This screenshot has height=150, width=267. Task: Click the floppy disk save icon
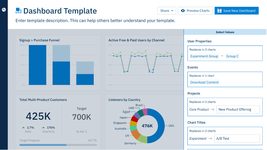tap(219, 11)
